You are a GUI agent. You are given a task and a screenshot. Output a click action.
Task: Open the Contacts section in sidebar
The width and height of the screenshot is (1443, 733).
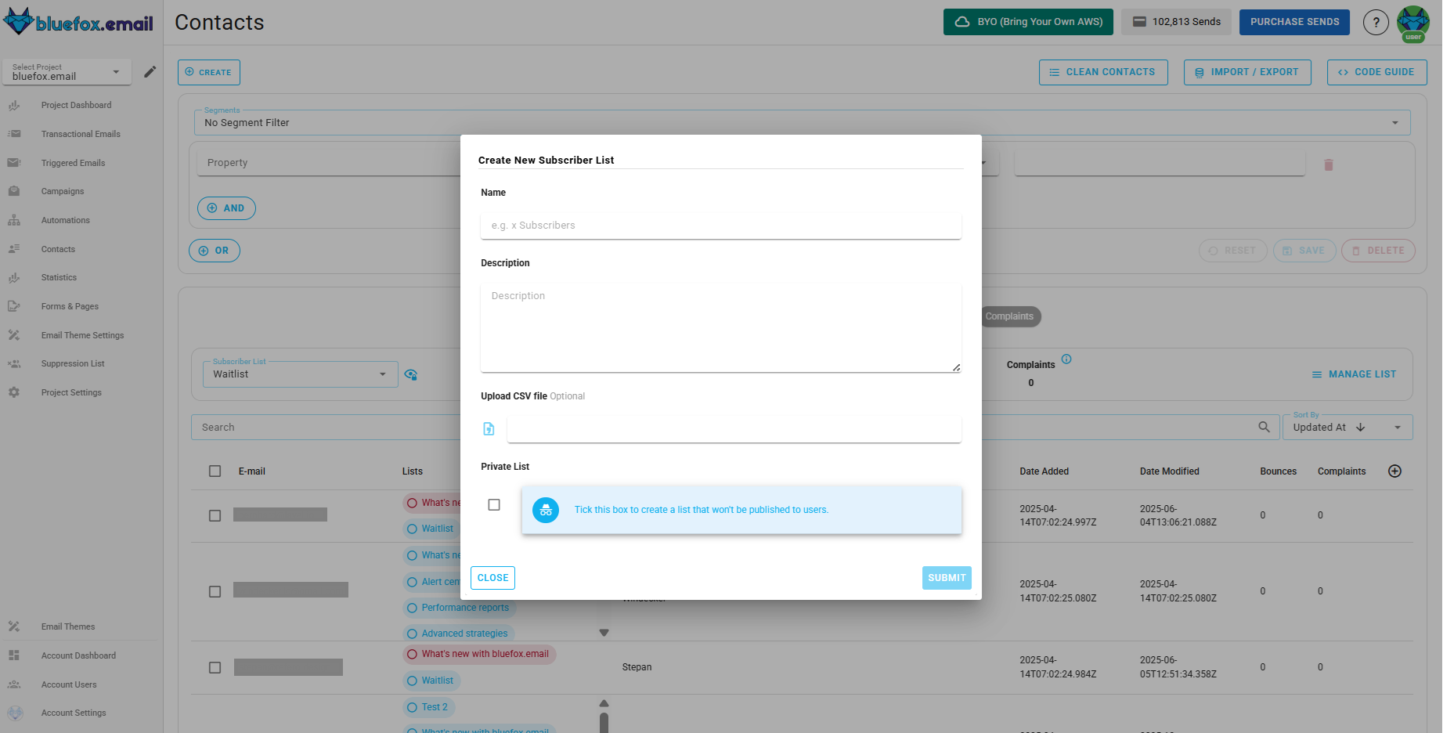pyautogui.click(x=58, y=249)
